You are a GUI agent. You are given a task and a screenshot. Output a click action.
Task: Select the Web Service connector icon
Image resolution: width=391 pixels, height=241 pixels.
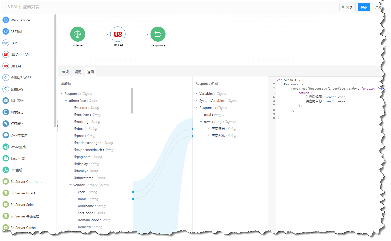6,20
